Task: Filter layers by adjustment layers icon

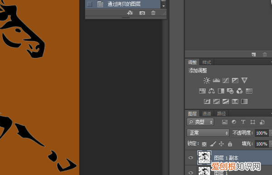Action: 234,122
